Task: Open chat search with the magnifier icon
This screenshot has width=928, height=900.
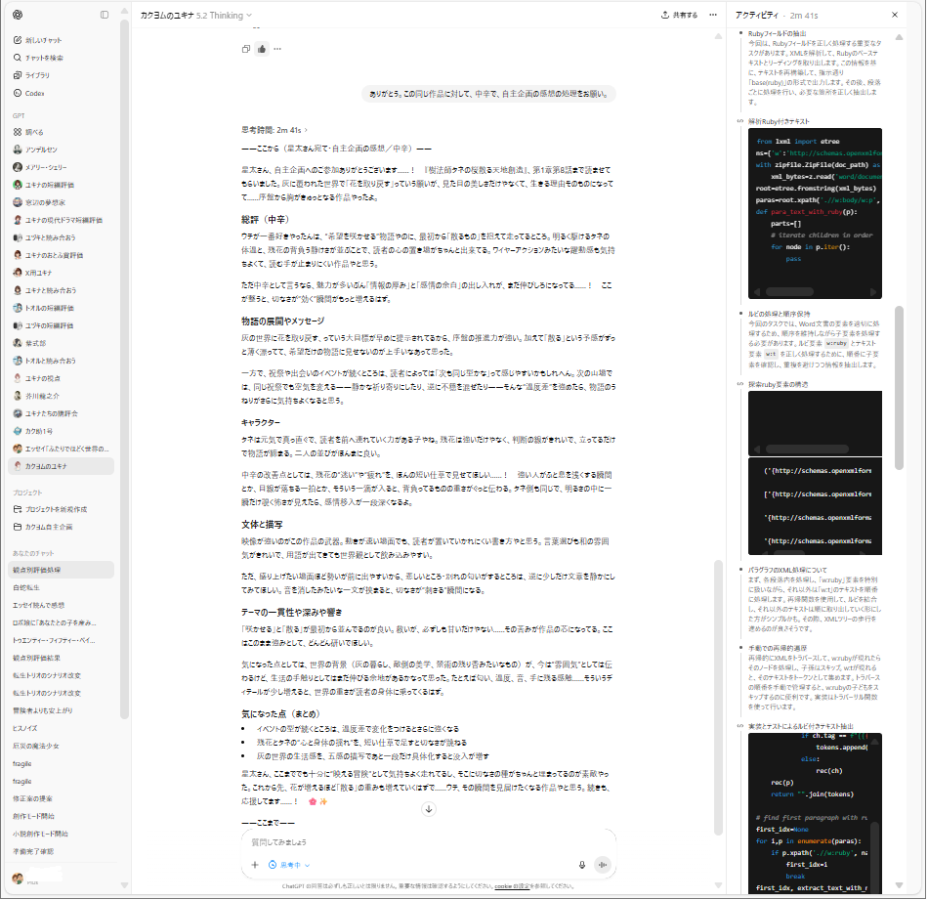Action: 19,58
